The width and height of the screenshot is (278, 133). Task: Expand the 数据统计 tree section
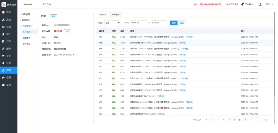[25, 20]
